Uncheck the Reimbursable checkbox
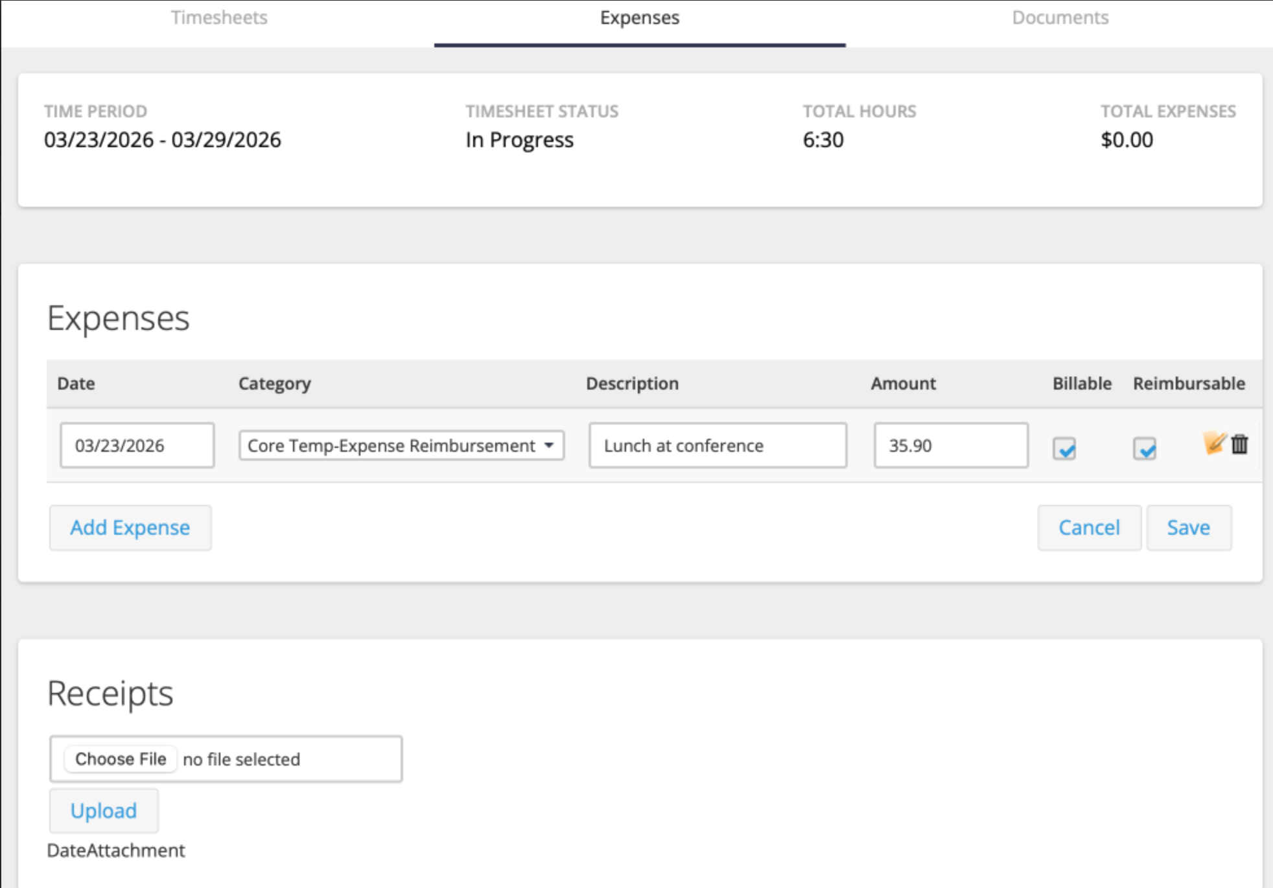This screenshot has height=888, width=1273. 1145,448
